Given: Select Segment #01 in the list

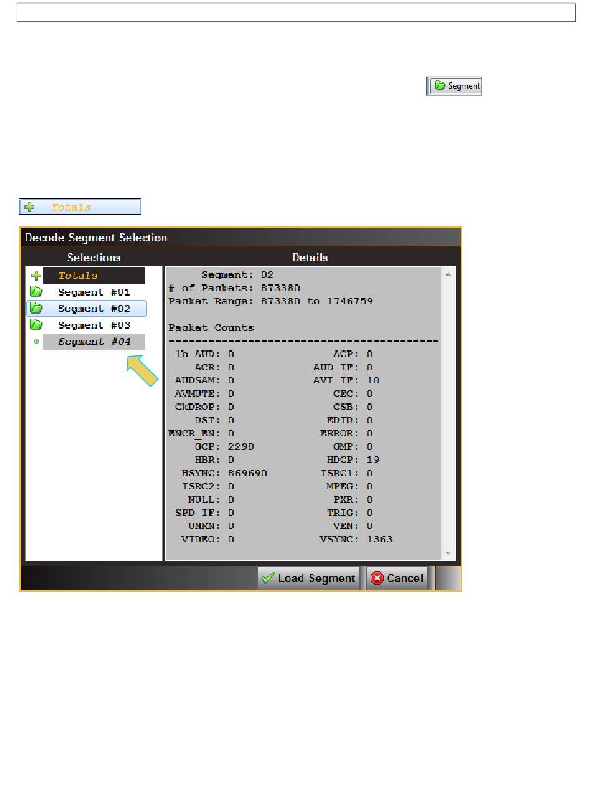Looking at the screenshot, I should pyautogui.click(x=93, y=292).
